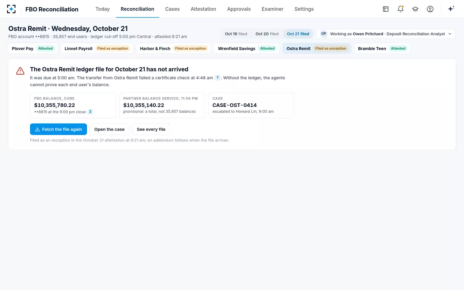The image size is (464, 290).
Task: Select the Oct 19 filed date
Action: pyautogui.click(x=236, y=34)
